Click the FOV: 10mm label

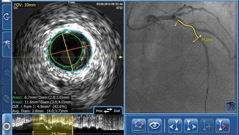coord(25,5)
